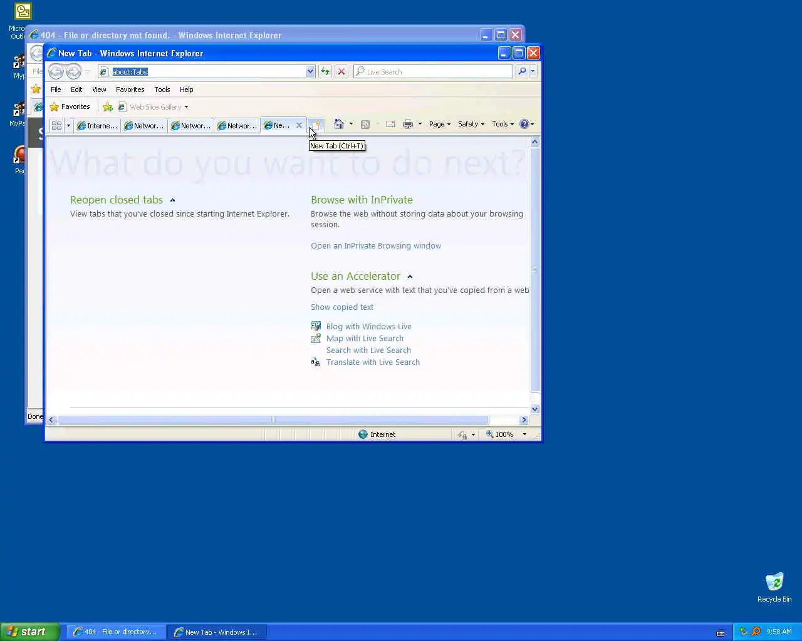Click the Web Slice Gallery link
The image size is (802, 641).
point(155,107)
